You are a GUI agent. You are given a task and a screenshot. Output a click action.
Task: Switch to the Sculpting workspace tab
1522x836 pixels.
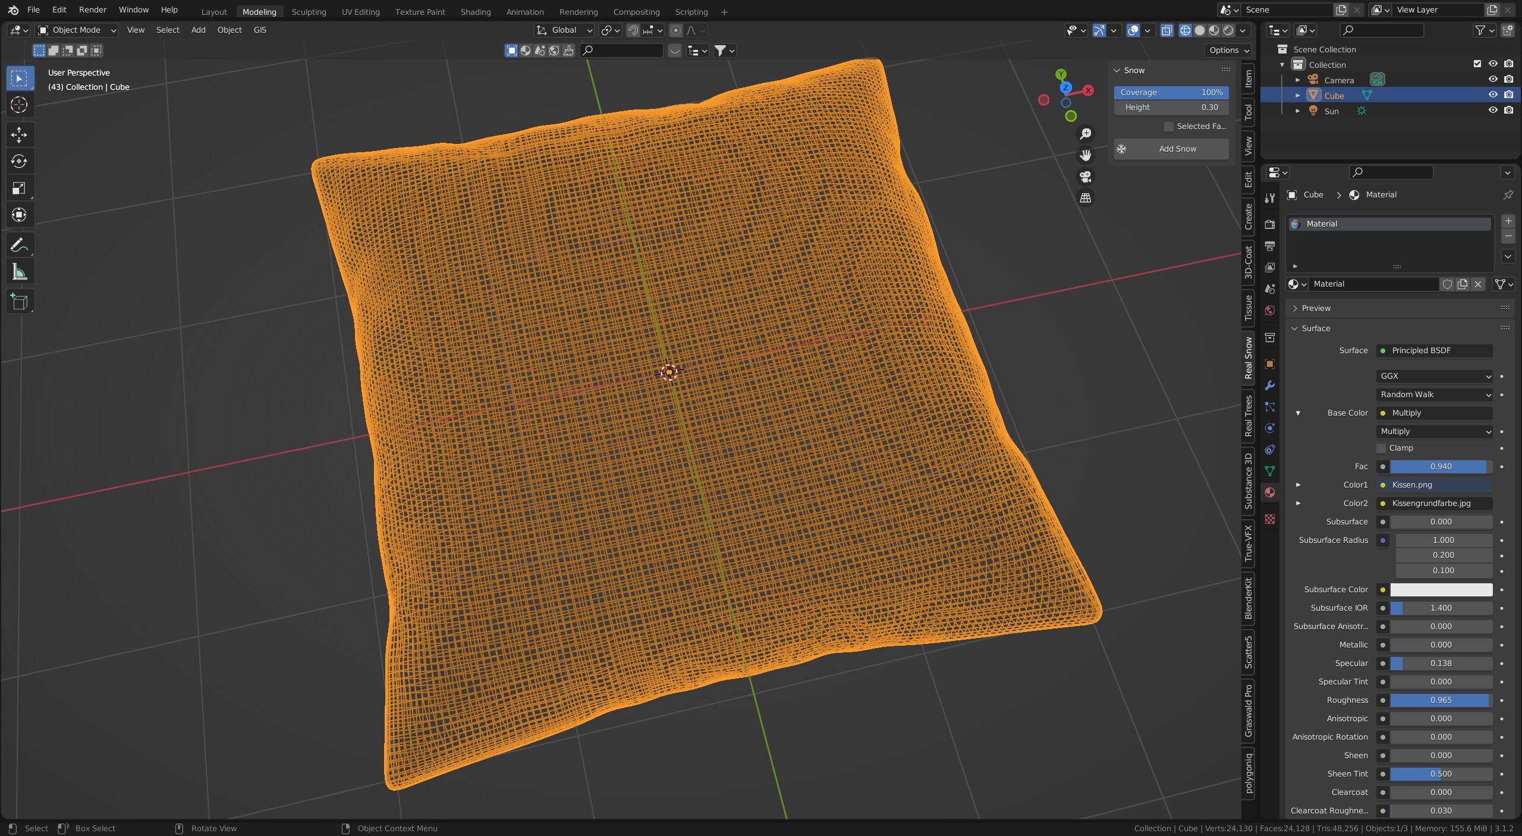[309, 12]
